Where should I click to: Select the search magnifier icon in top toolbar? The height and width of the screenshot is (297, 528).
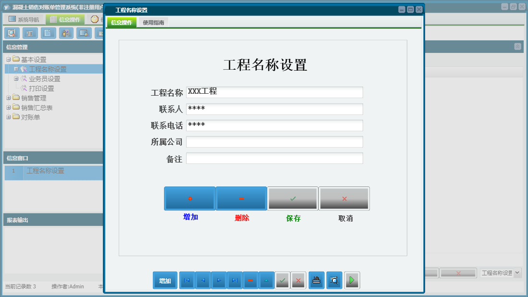click(x=12, y=33)
